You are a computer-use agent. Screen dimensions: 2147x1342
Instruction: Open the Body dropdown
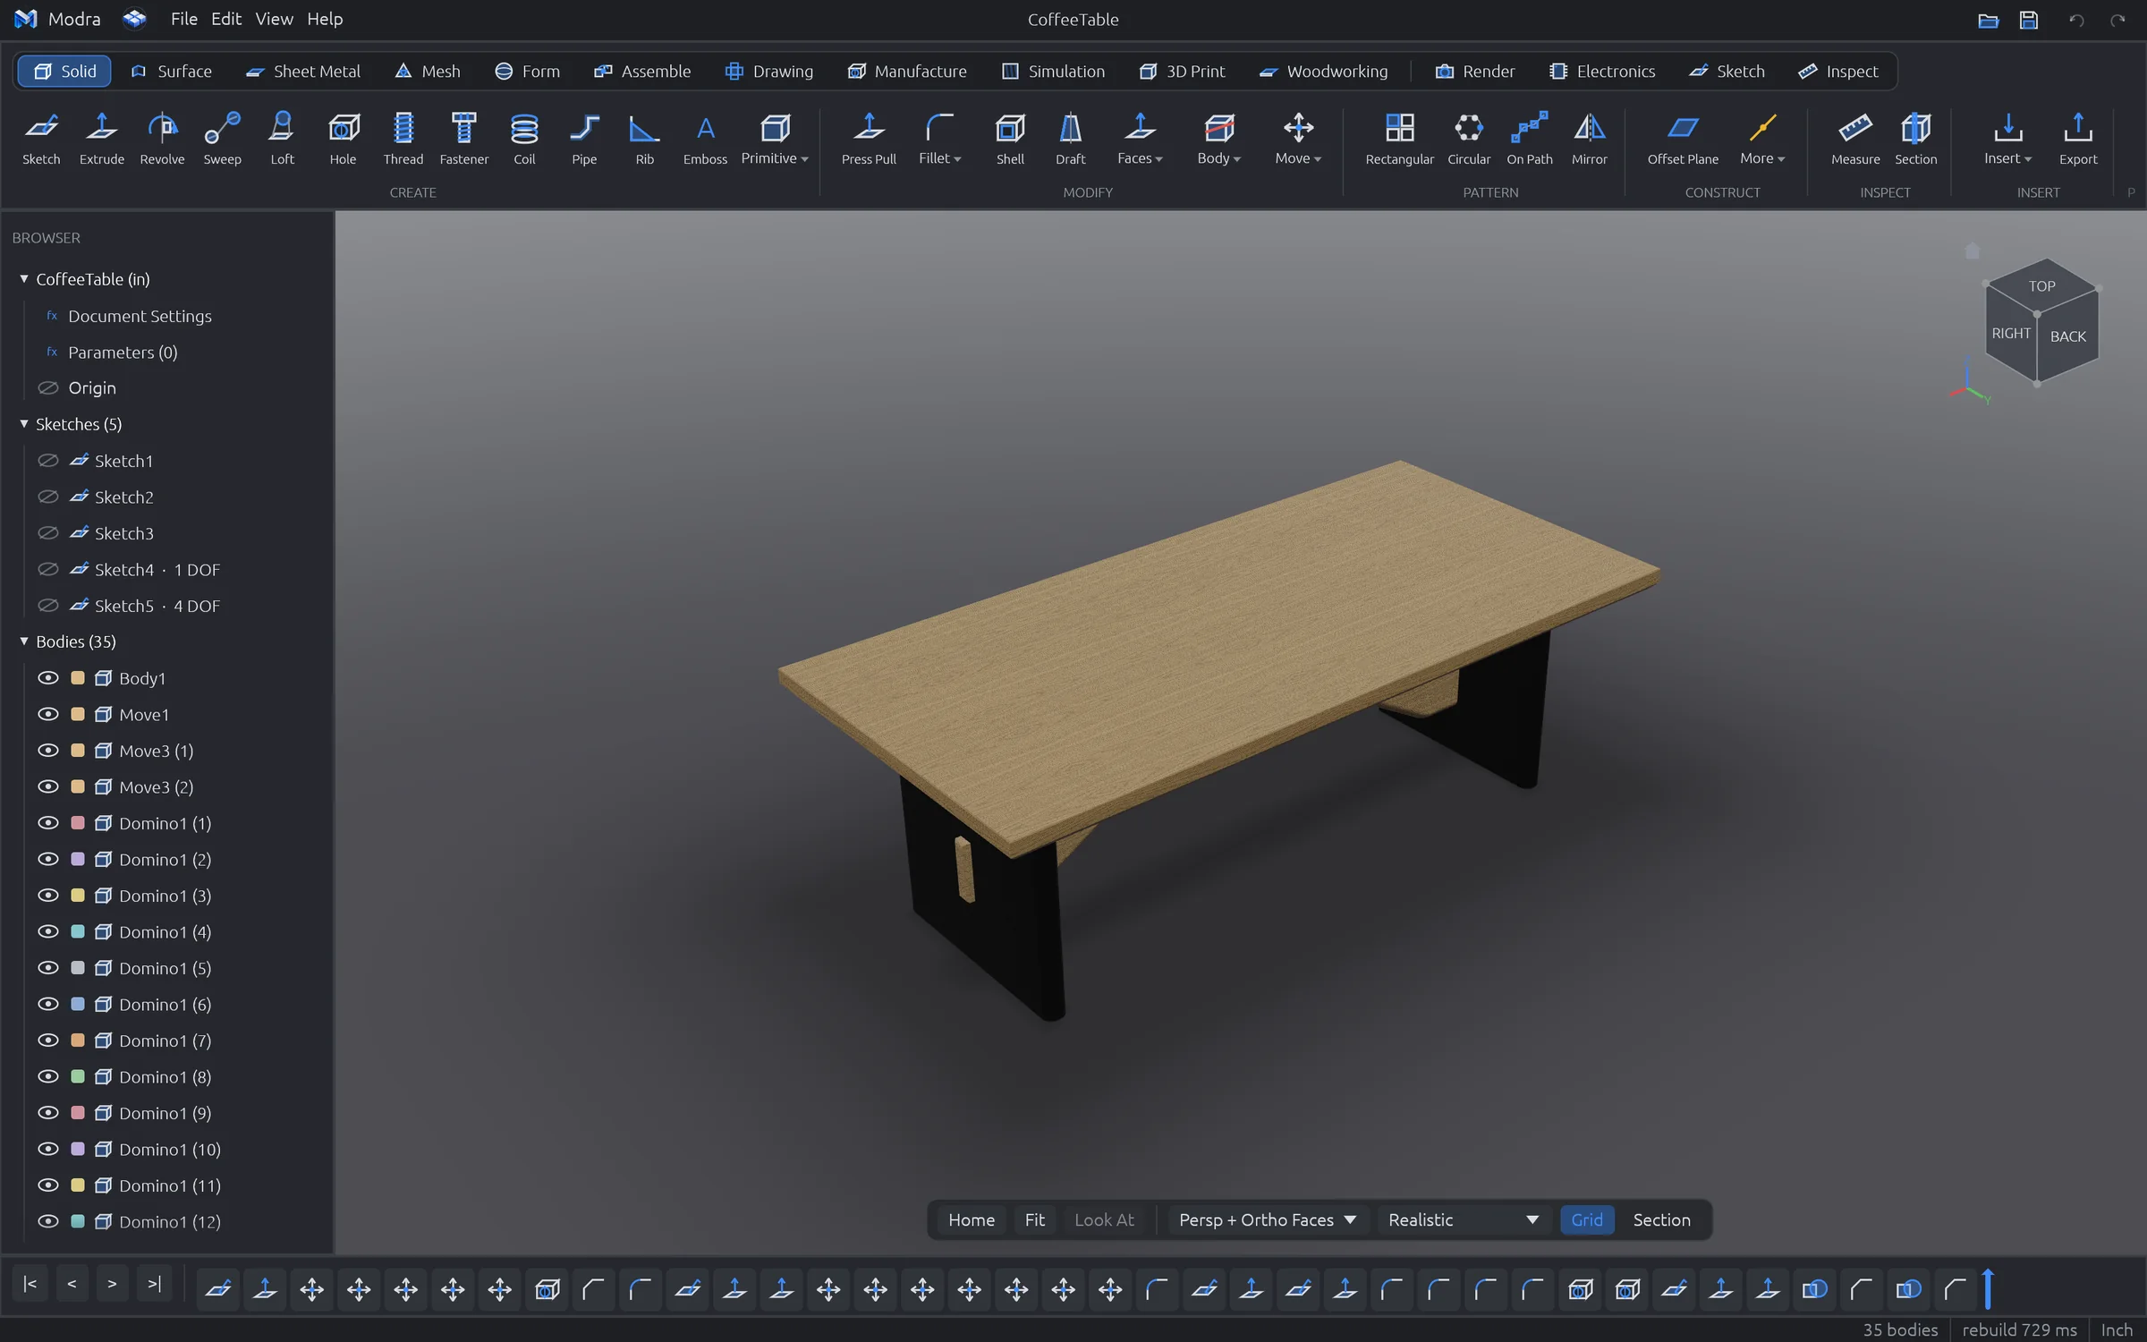[x=1218, y=139]
